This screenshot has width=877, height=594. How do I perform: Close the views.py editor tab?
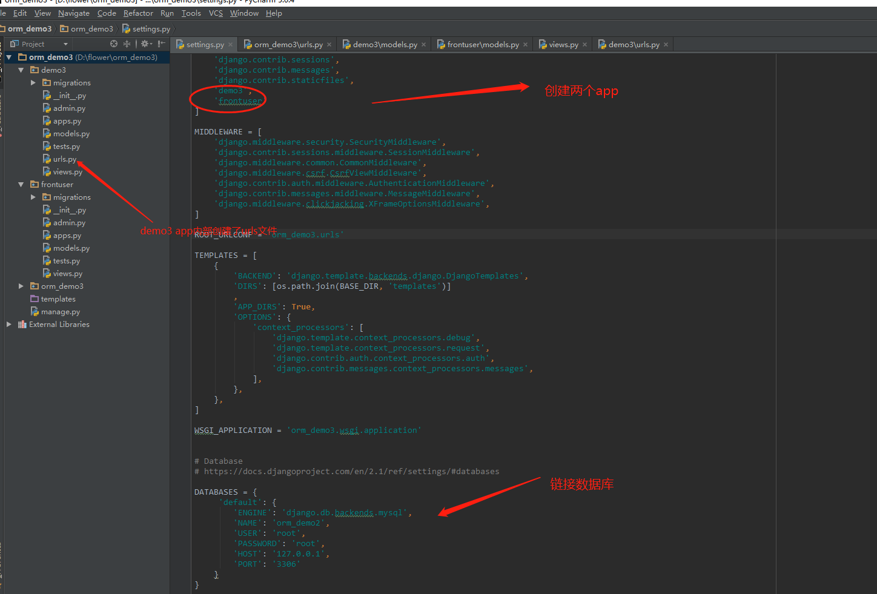click(x=584, y=45)
